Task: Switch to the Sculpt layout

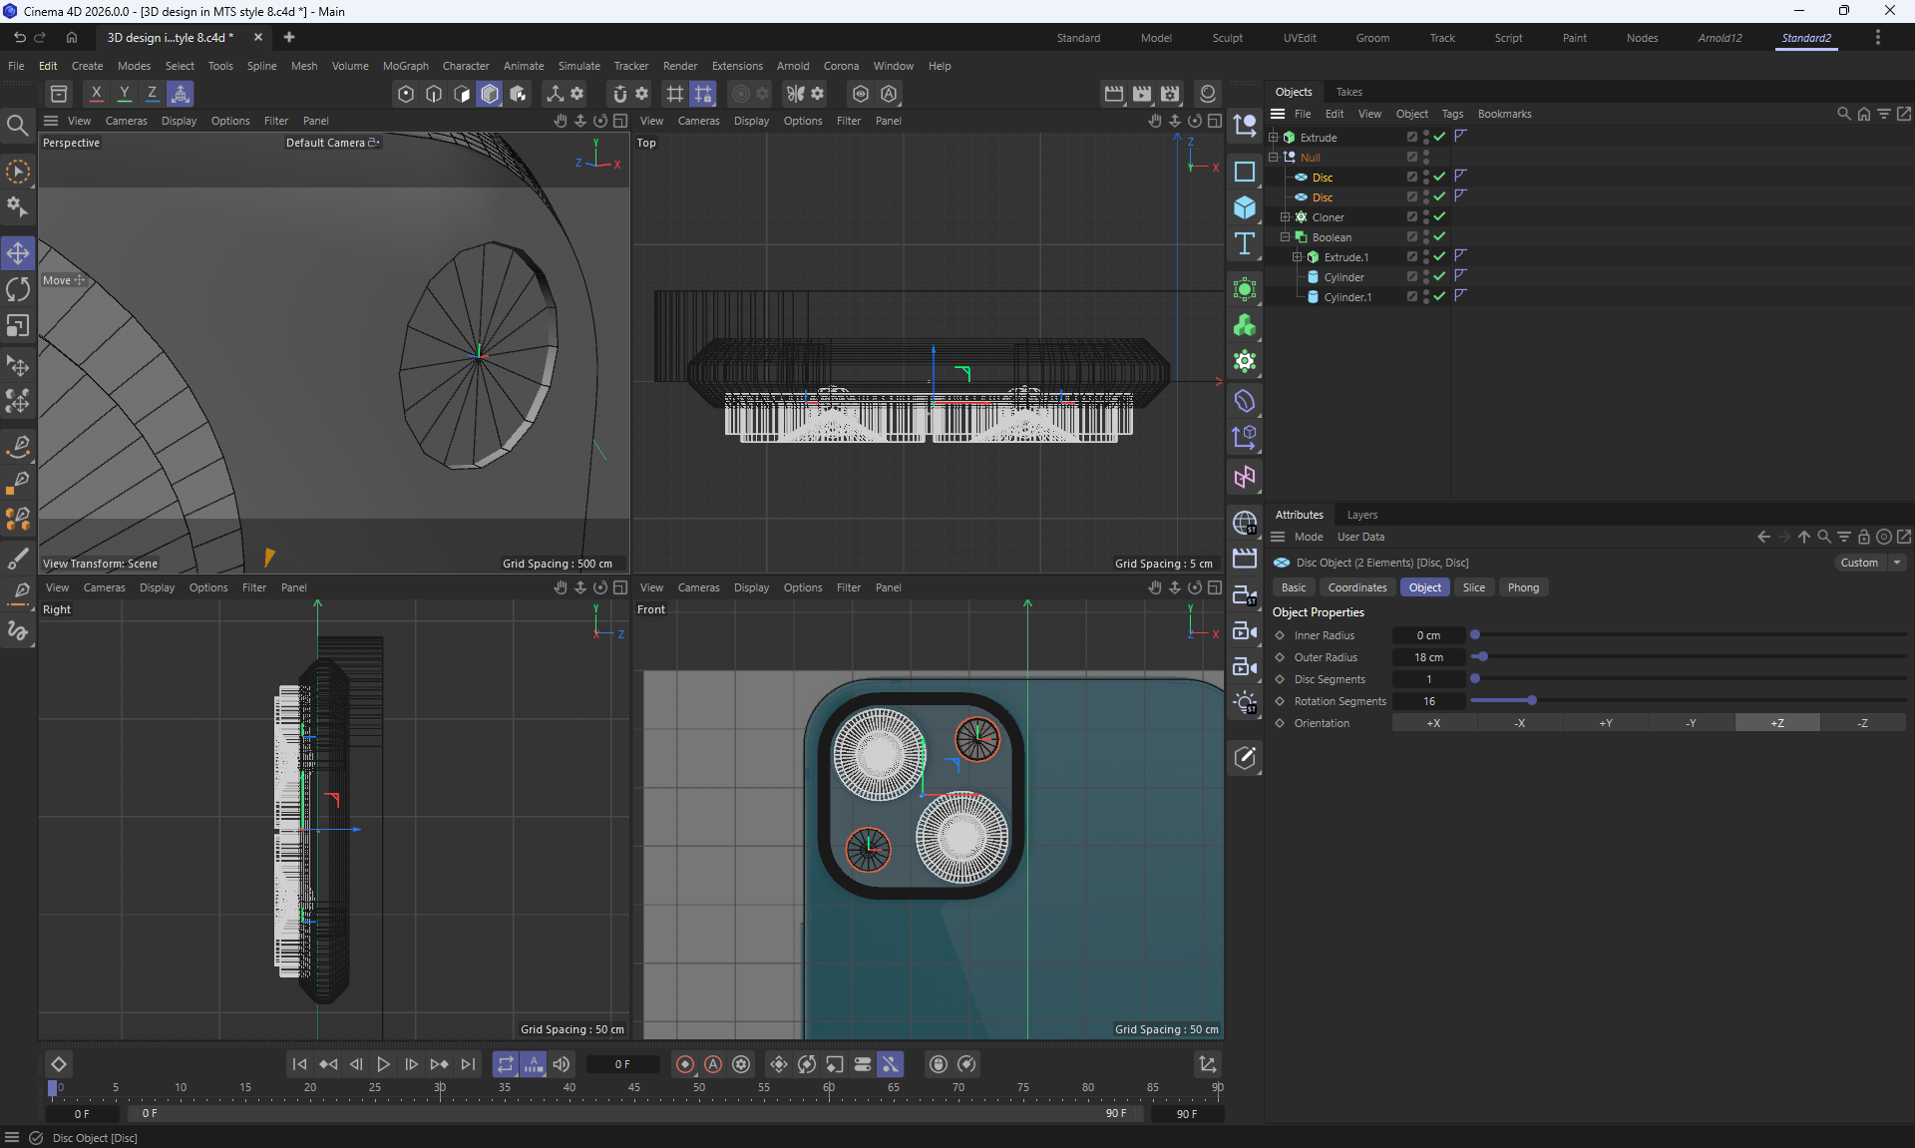Action: (x=1227, y=38)
